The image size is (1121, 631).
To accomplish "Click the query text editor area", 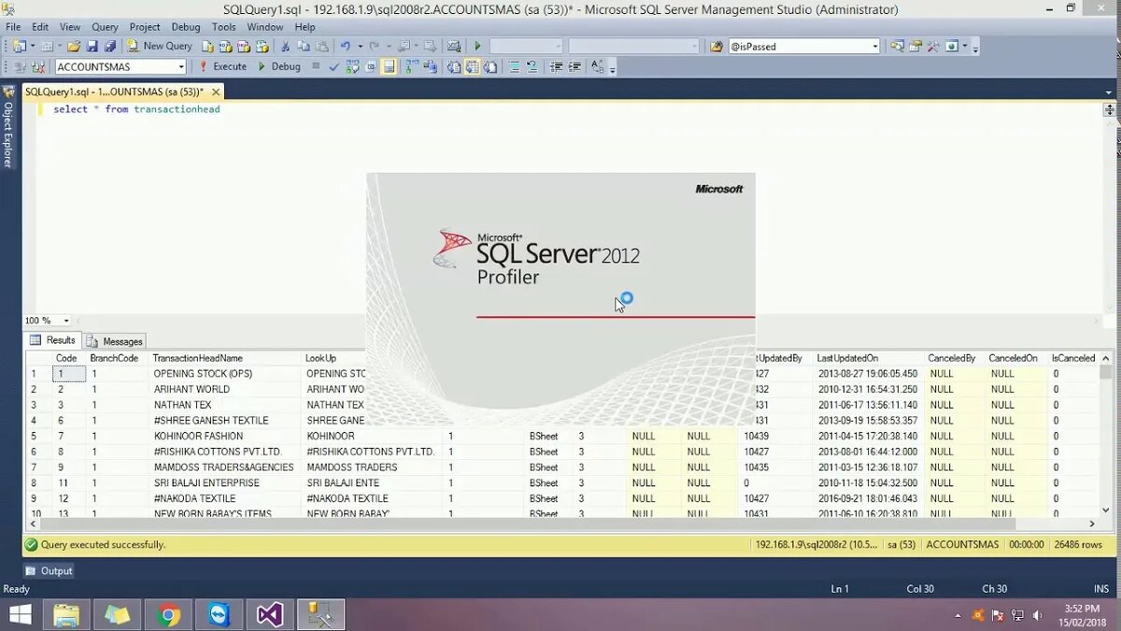I will click(x=570, y=206).
